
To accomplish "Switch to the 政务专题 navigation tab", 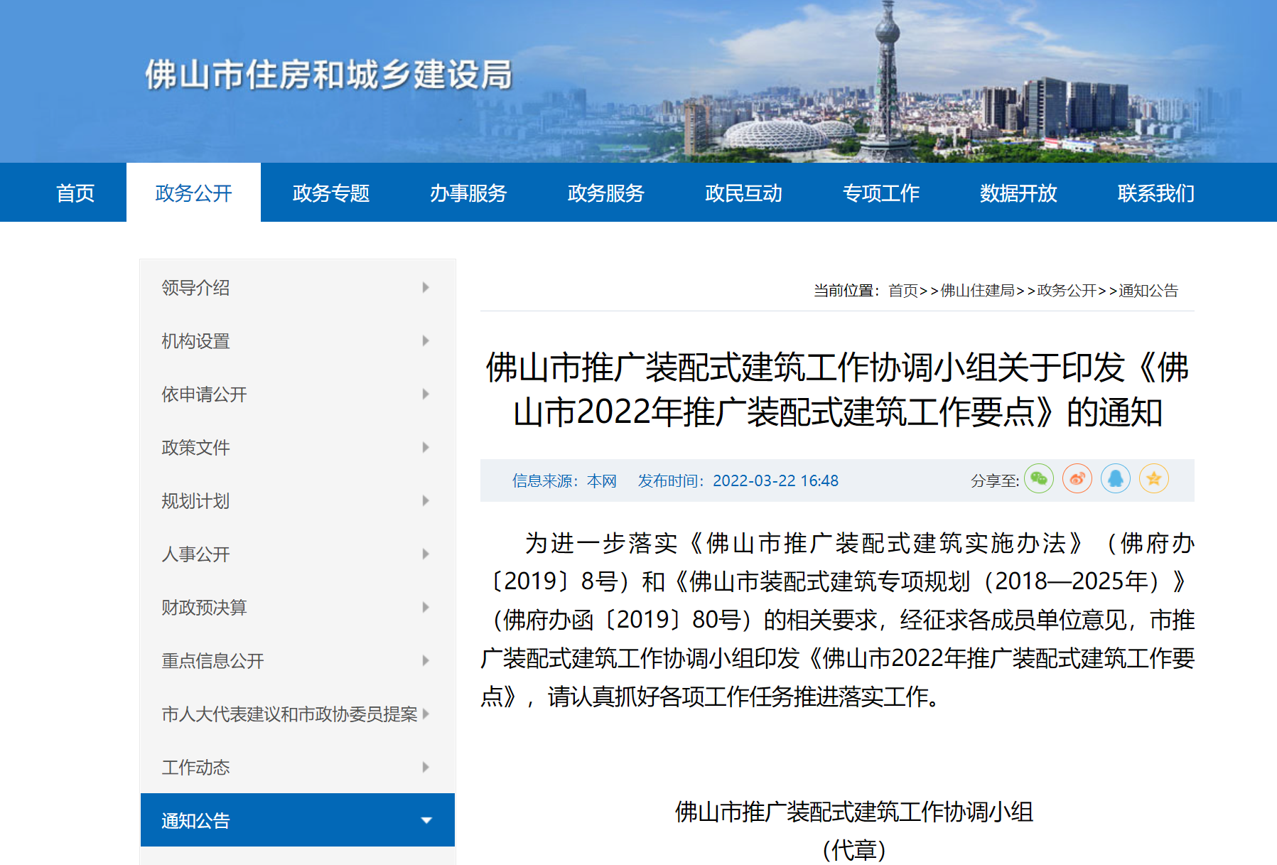I will pyautogui.click(x=330, y=193).
